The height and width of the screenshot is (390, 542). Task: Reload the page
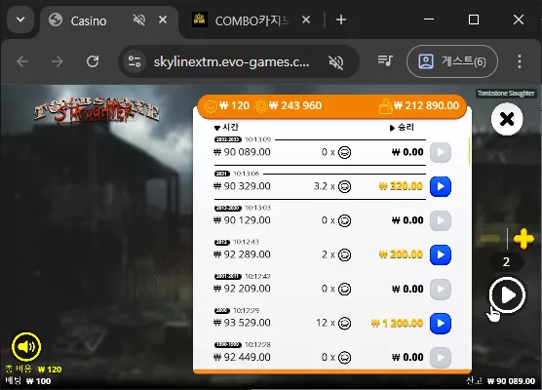pos(93,61)
